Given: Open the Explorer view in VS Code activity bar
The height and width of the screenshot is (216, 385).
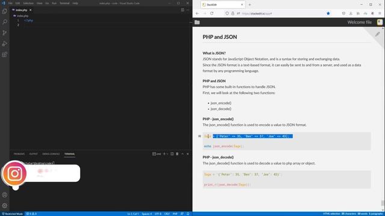Looking at the screenshot, I should pyautogui.click(x=4, y=11).
